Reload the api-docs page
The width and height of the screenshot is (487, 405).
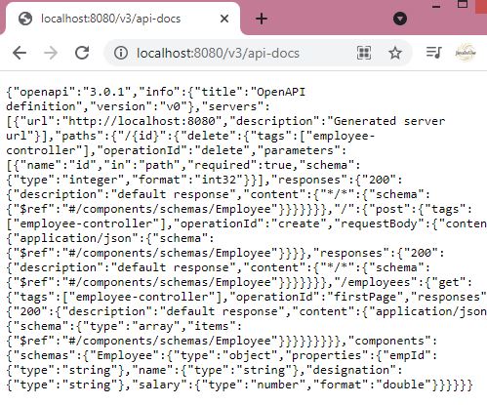pos(82,53)
